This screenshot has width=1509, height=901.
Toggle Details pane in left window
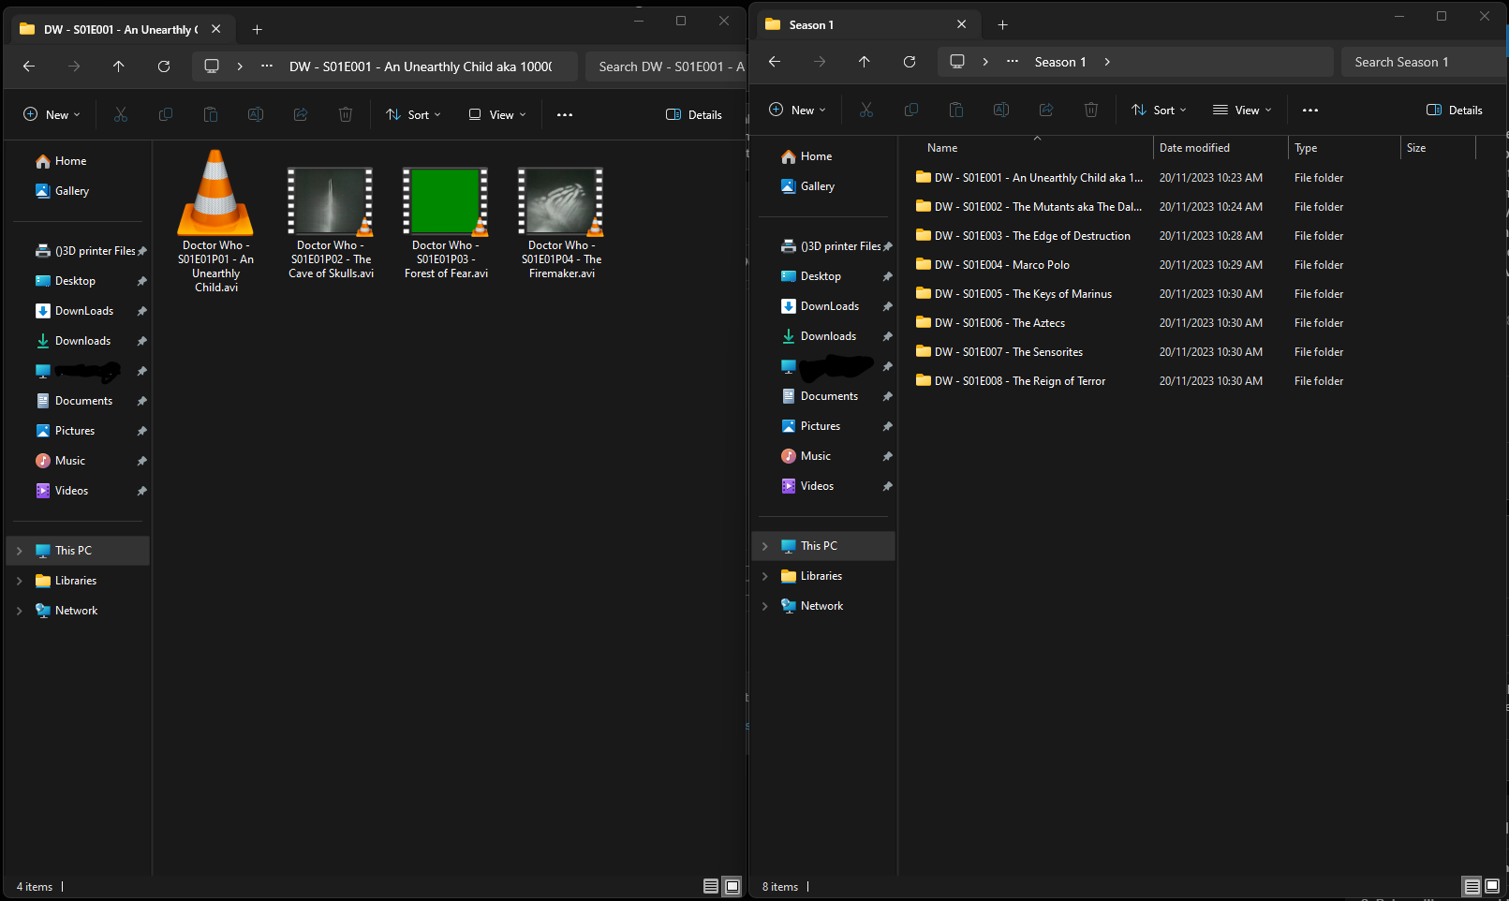coord(694,115)
